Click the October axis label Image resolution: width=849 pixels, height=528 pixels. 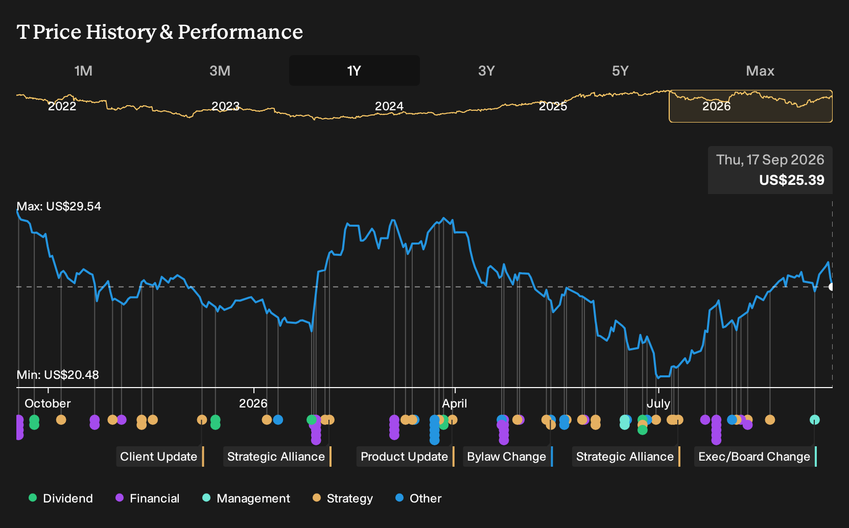pos(48,403)
